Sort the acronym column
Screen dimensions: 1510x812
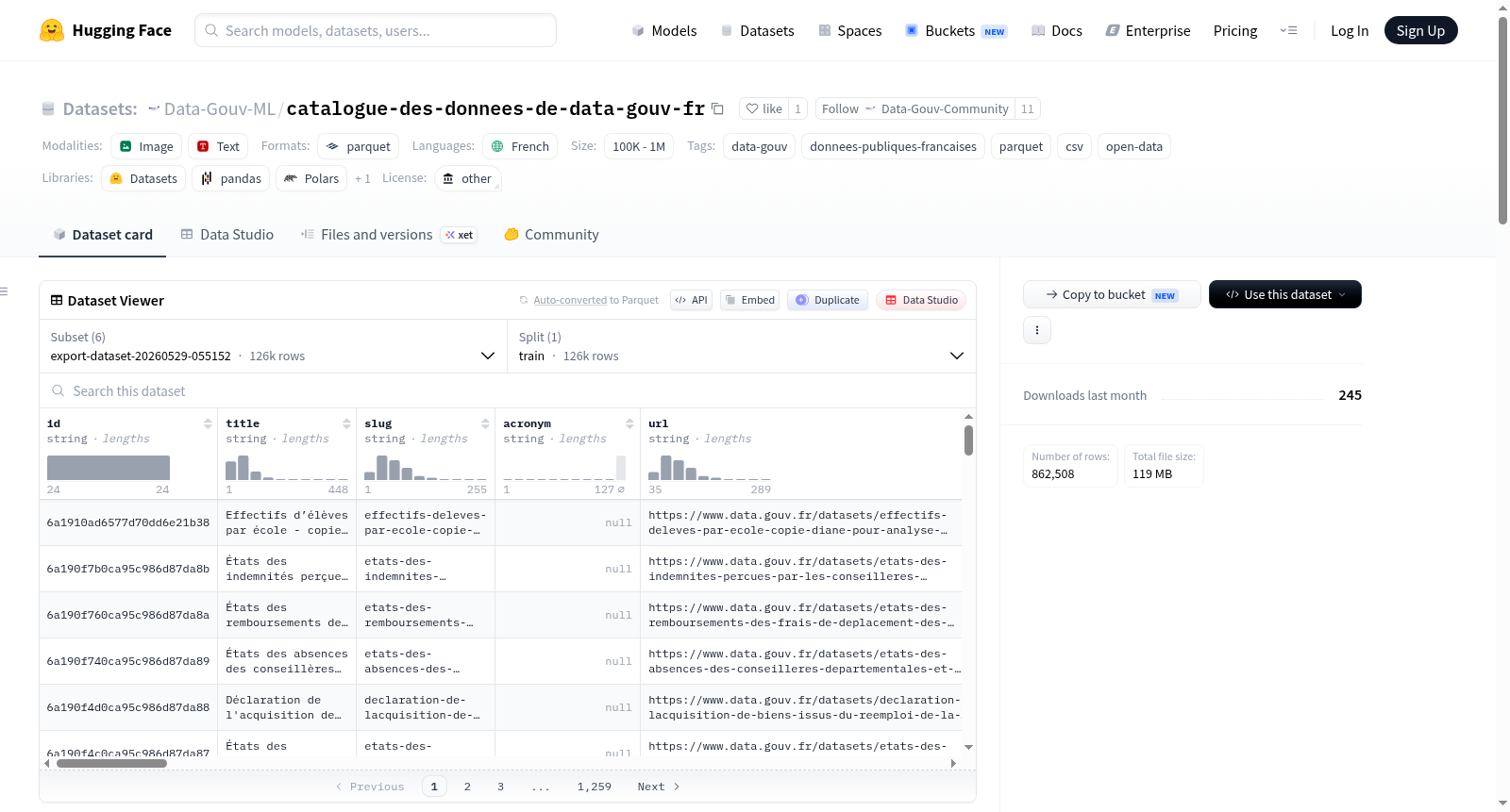coord(629,423)
